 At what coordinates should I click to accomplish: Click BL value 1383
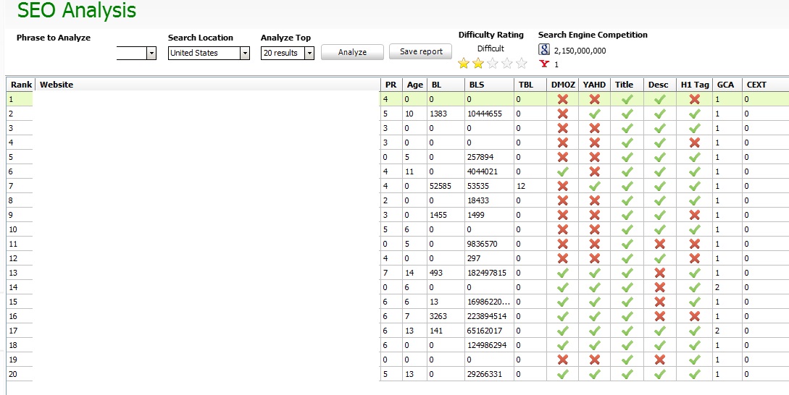point(438,114)
